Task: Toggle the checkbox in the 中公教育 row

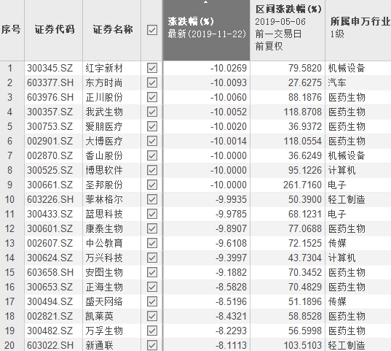Action: coord(152,243)
